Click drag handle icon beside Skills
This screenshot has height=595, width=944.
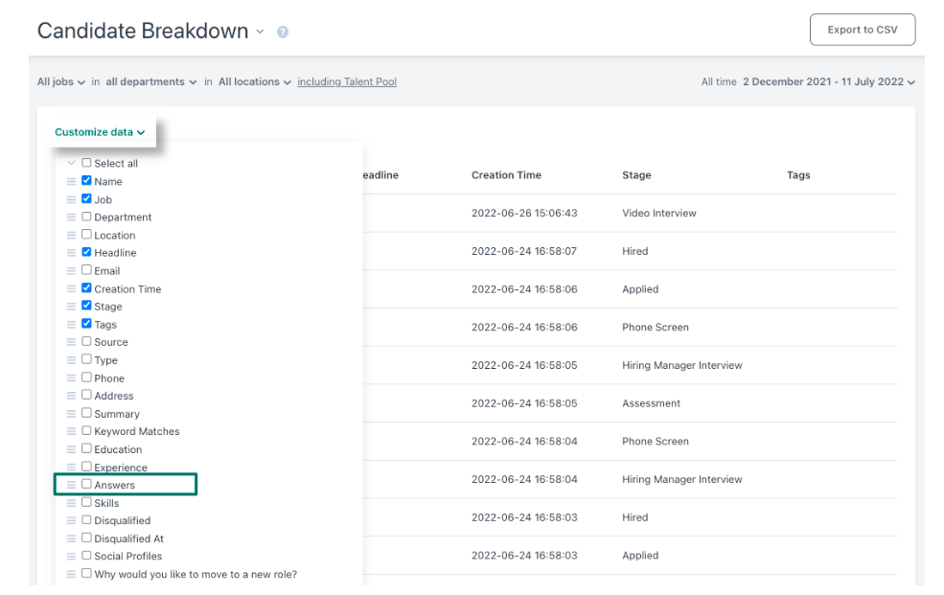pos(71,503)
